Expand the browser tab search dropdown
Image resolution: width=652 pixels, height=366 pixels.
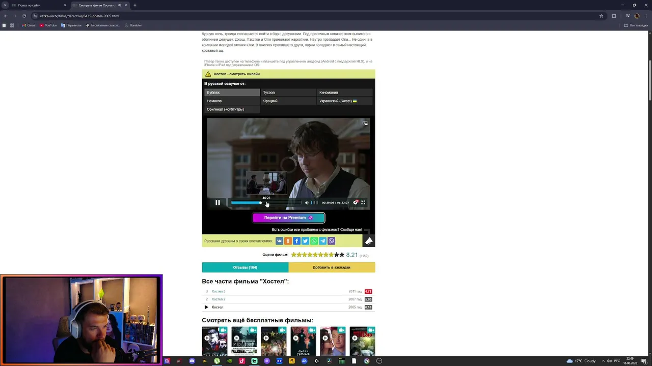coord(4,5)
